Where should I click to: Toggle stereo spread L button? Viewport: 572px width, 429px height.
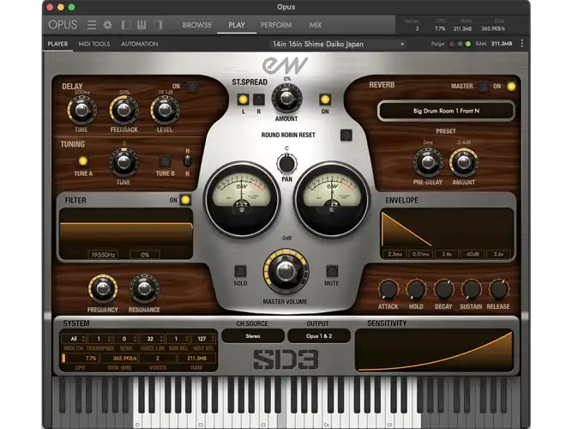point(243,100)
